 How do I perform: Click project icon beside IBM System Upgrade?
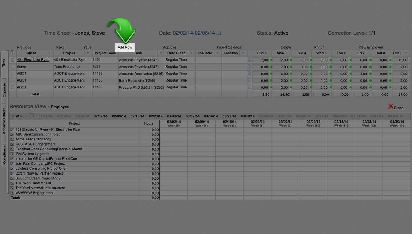pyautogui.click(x=12, y=154)
